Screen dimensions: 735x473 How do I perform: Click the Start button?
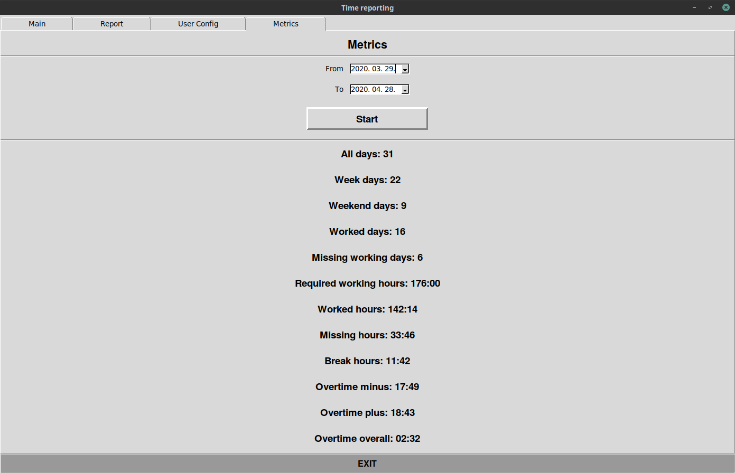click(x=367, y=119)
